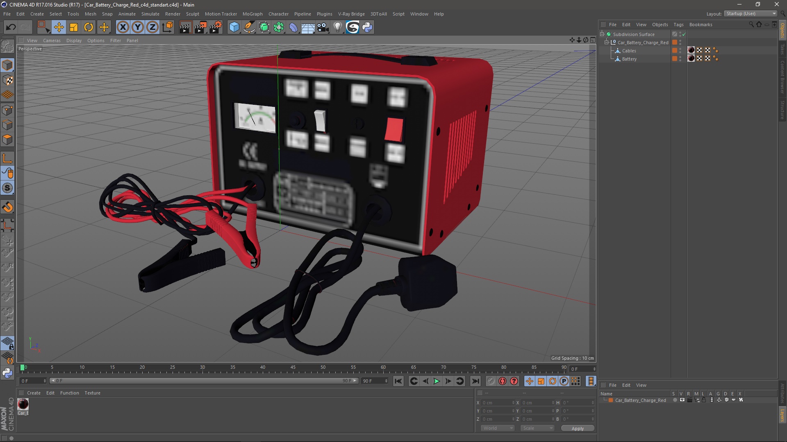Add a Cube primitive object
Viewport: 787px width, 442px height.
(234, 27)
